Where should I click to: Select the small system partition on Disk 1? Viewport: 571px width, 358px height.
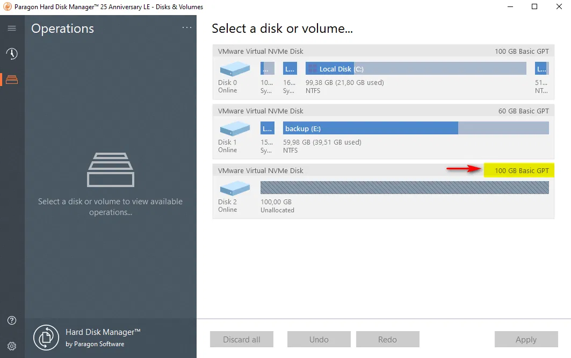tap(268, 128)
